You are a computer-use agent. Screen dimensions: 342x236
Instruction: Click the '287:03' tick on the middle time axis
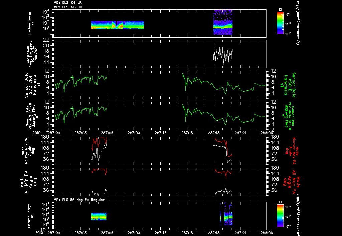pyautogui.click(x=80, y=133)
